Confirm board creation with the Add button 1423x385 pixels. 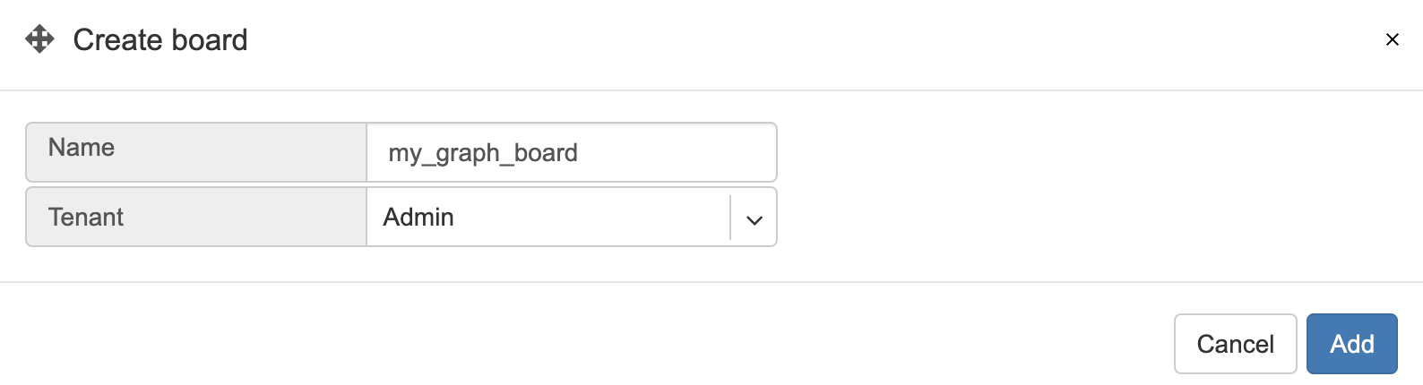(x=1351, y=344)
